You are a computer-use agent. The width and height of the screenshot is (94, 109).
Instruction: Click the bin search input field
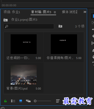click(x=29, y=26)
